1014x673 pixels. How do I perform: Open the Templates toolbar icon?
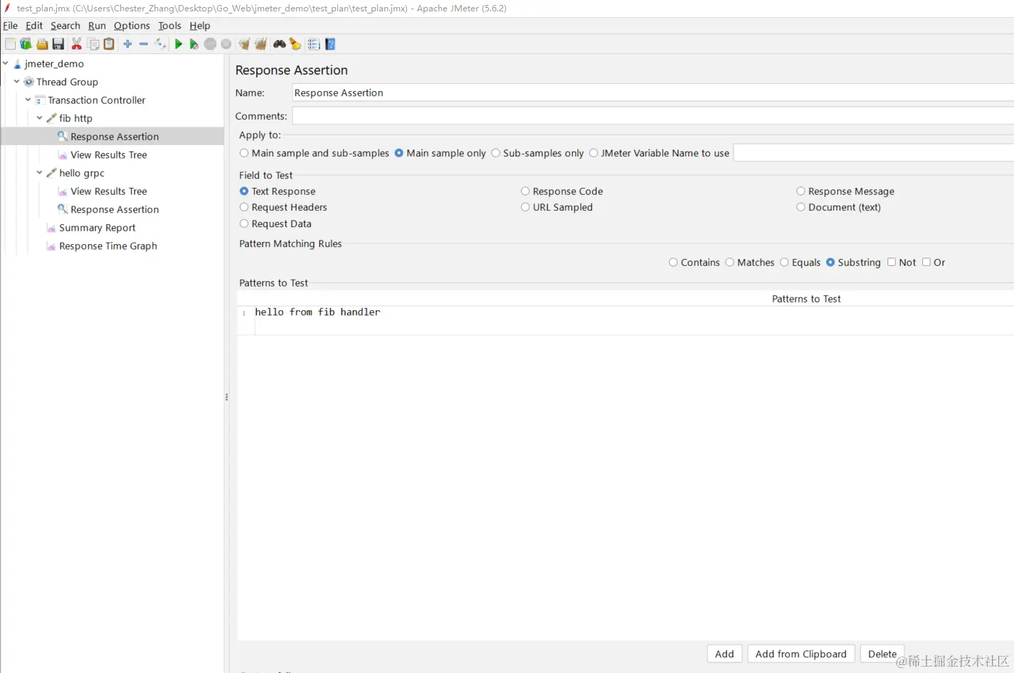click(26, 44)
